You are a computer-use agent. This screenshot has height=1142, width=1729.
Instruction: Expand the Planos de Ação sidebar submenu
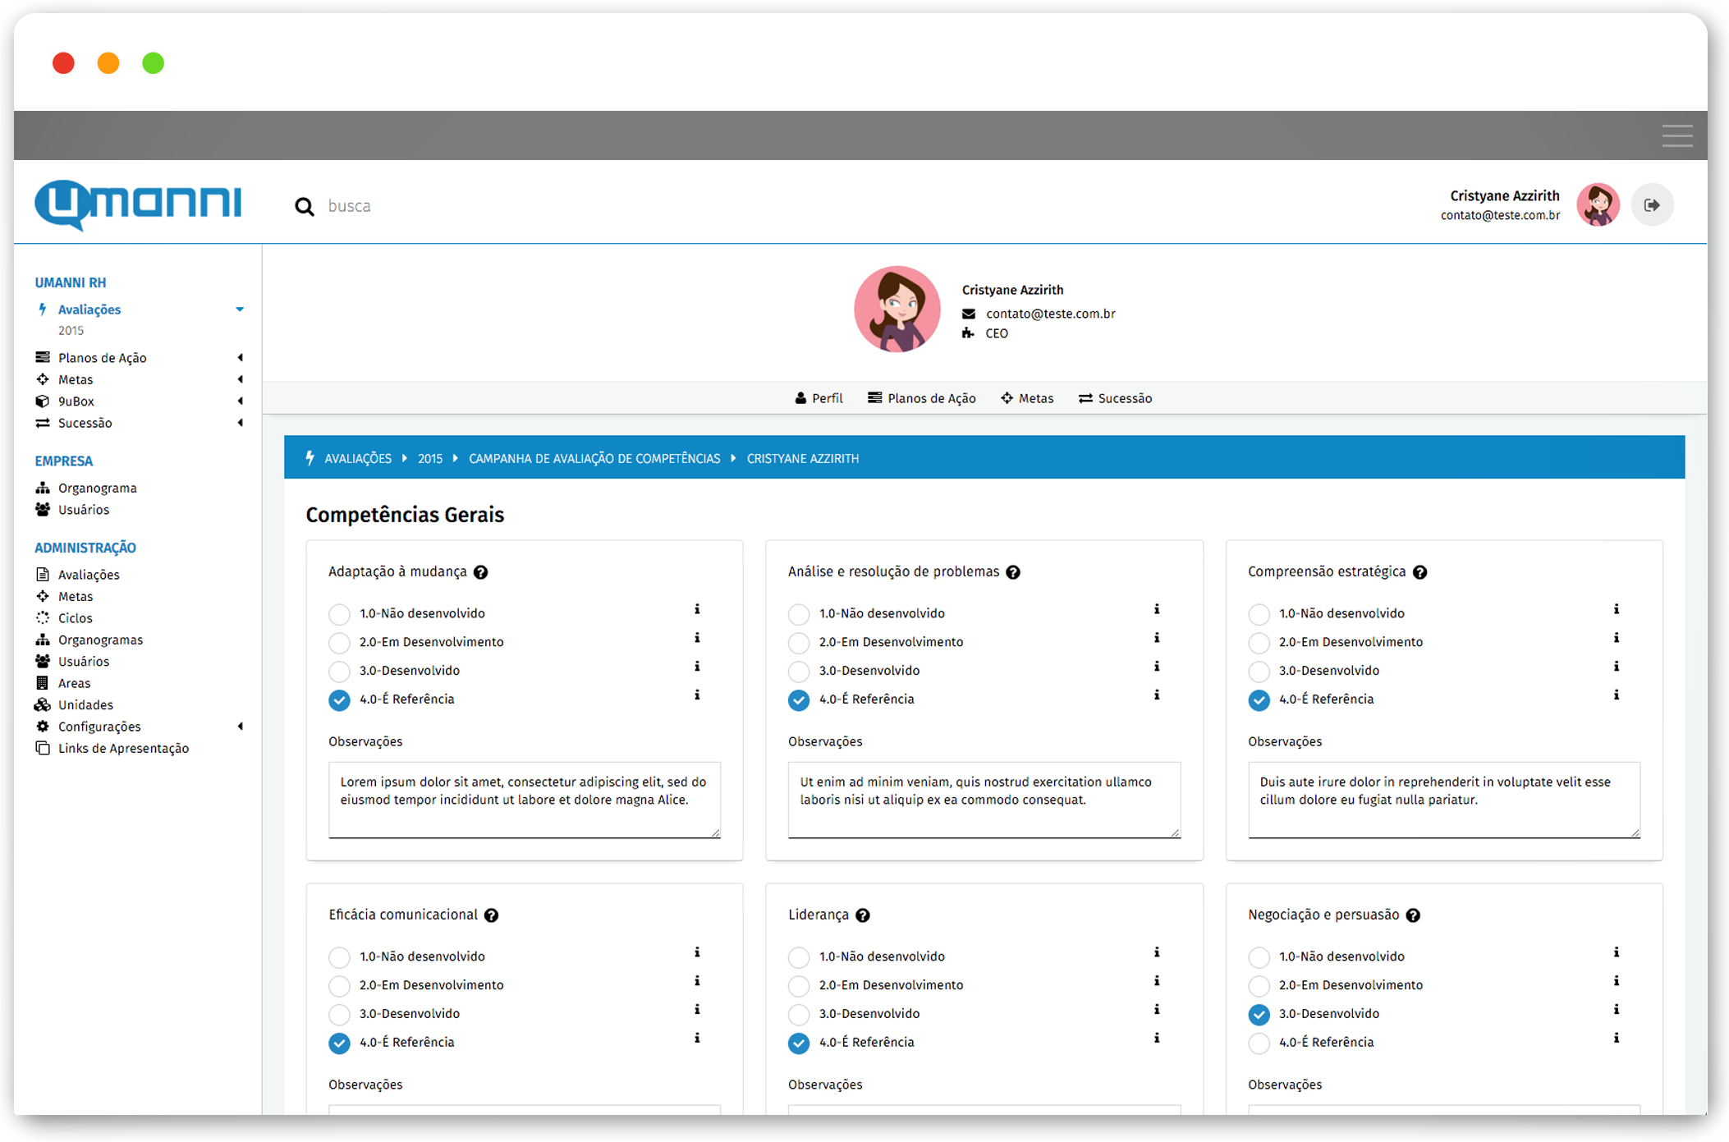coord(240,358)
